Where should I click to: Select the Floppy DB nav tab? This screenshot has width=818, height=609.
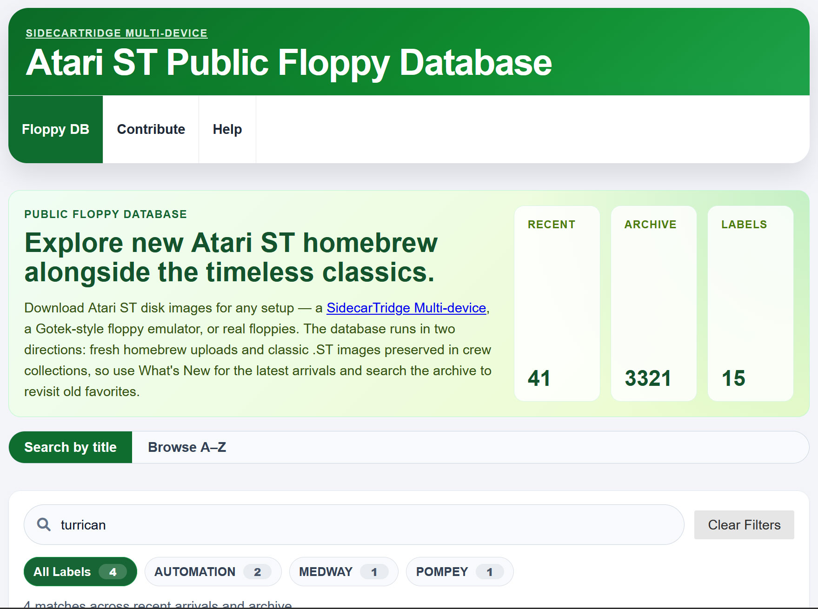point(56,129)
